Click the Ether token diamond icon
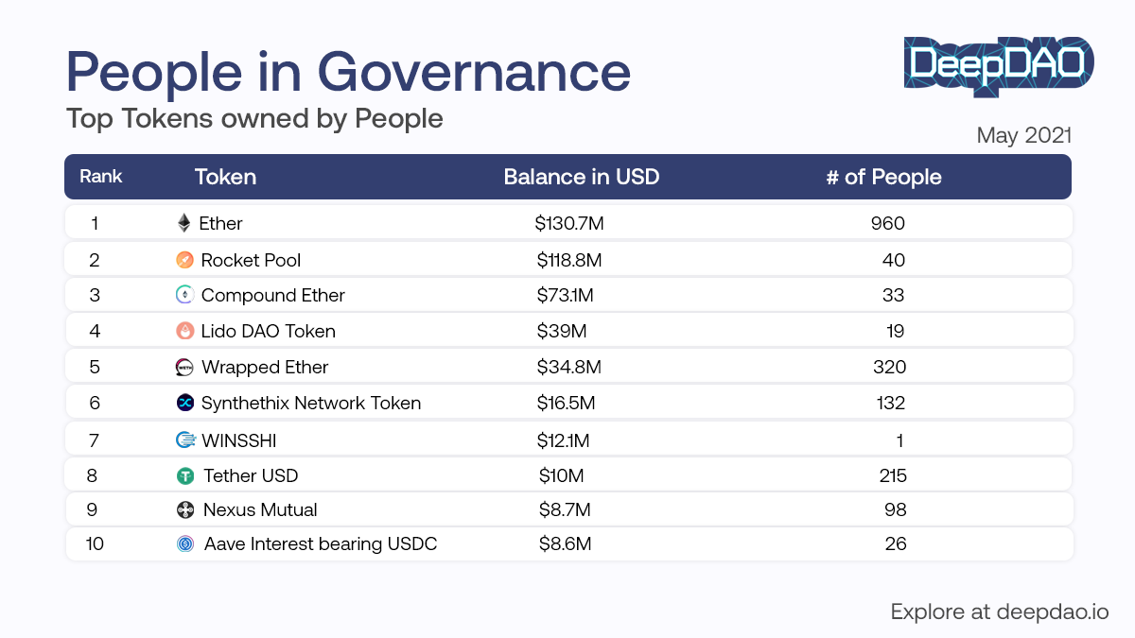Image resolution: width=1135 pixels, height=638 pixels. point(183,223)
